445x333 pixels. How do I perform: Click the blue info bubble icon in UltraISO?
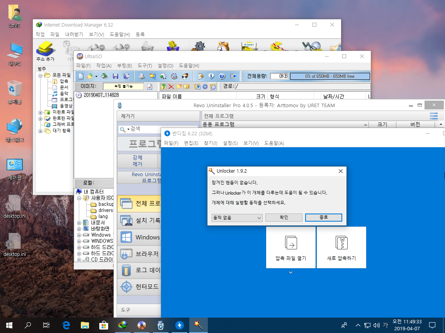(x=211, y=76)
